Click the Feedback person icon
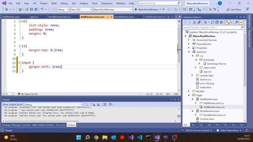 [x=247, y=9]
